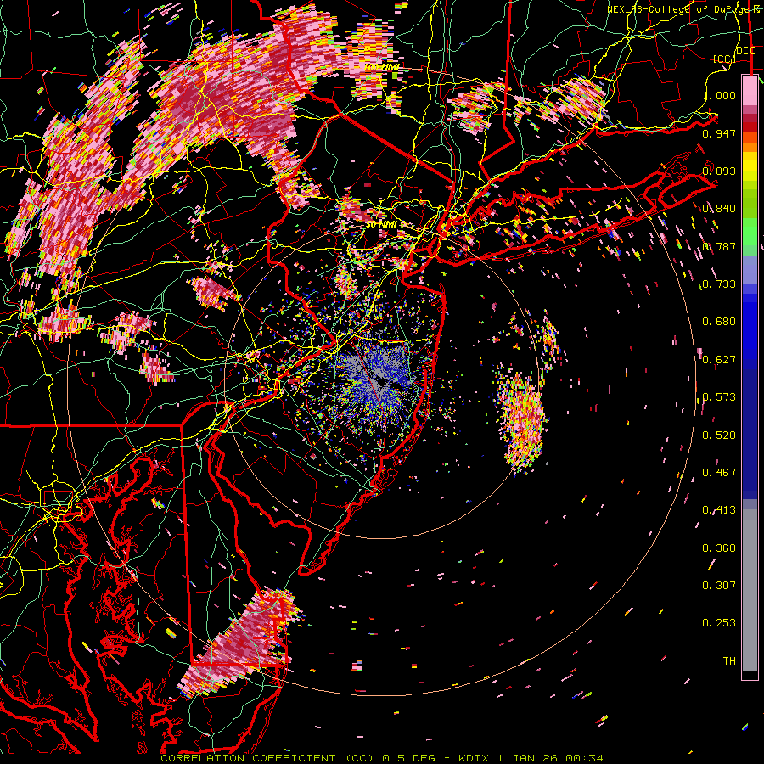The width and height of the screenshot is (764, 764).
Task: Click the 100 NMI range ring label
Action: click(x=382, y=67)
